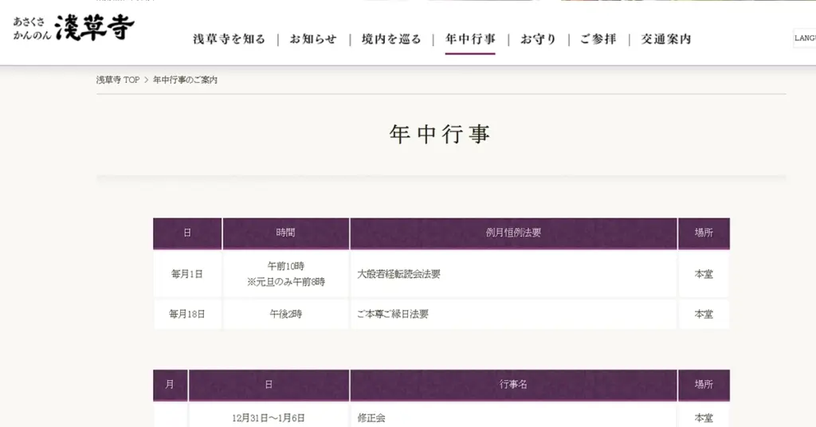Viewport: 816px width, 427px height.
Task: Select the 修正会 event cell
Action: point(514,416)
